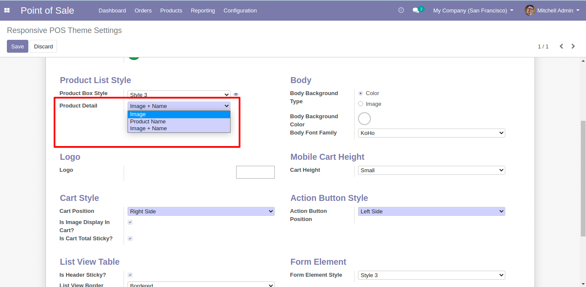Pick the Body Background Color swatch

tap(364, 119)
